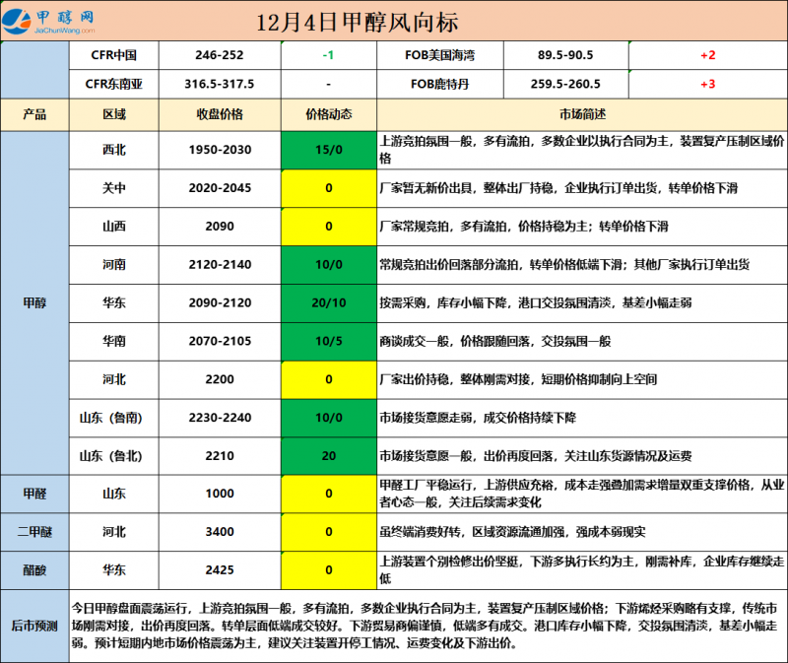Click the yellow 0 cell in 关中 row
The height and width of the screenshot is (663, 788).
[327, 187]
